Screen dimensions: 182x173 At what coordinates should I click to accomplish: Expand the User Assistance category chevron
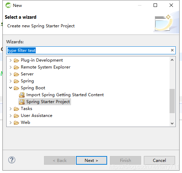click(x=10, y=116)
